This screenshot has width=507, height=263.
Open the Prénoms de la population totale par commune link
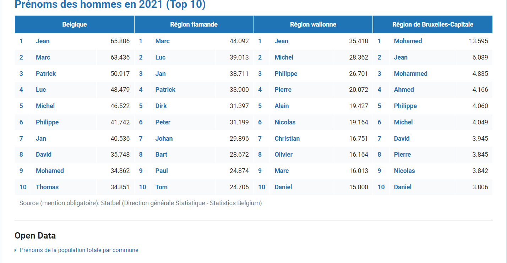click(79, 250)
